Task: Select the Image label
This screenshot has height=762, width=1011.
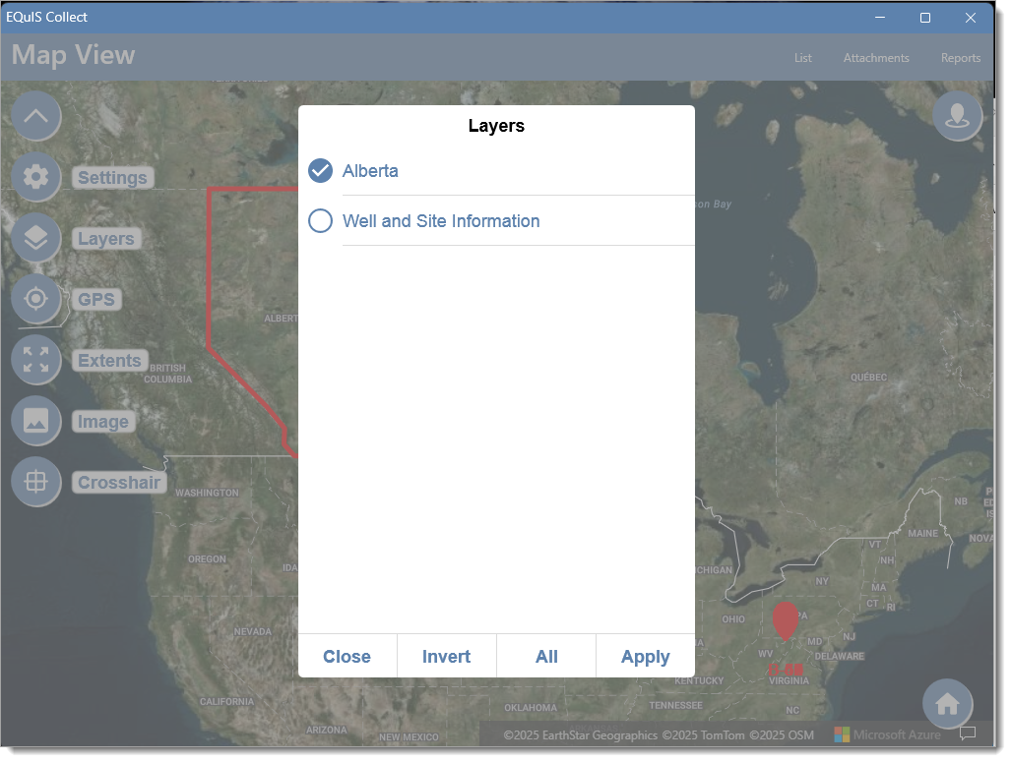Action: (x=103, y=421)
